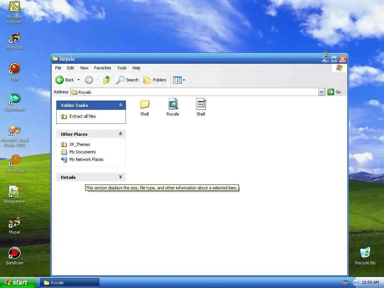The height and width of the screenshot is (288, 384).
Task: Open the View menu
Action: (x=84, y=68)
